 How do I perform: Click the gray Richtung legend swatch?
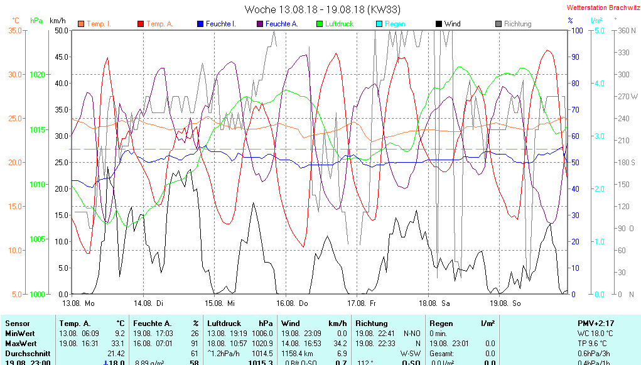click(498, 24)
